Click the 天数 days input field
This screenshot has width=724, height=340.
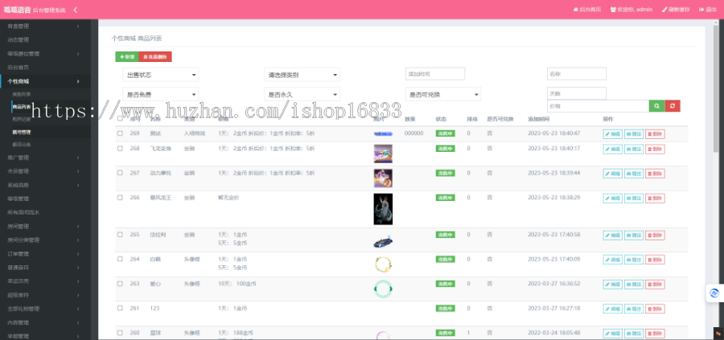(x=577, y=93)
